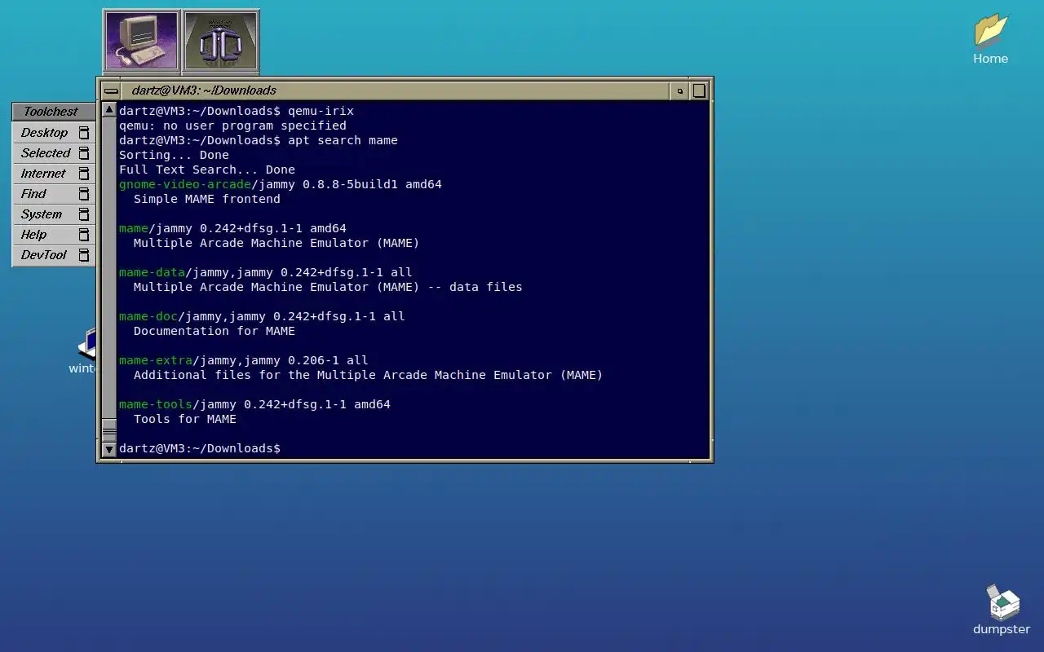Tear off the Desktop menu icon
This screenshot has height=652, width=1044.
point(83,133)
